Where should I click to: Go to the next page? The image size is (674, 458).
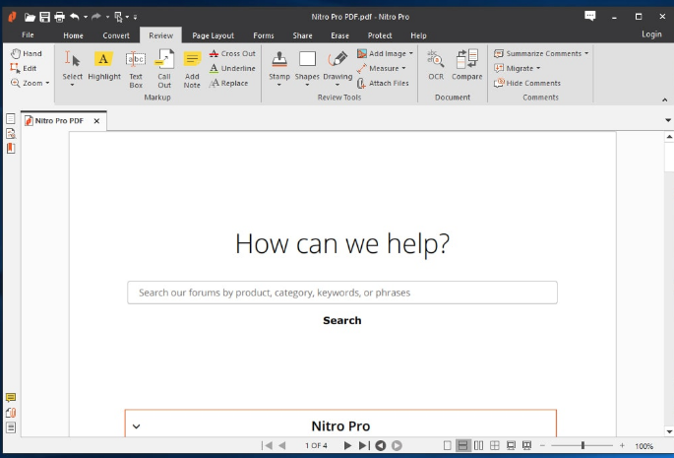[347, 445]
